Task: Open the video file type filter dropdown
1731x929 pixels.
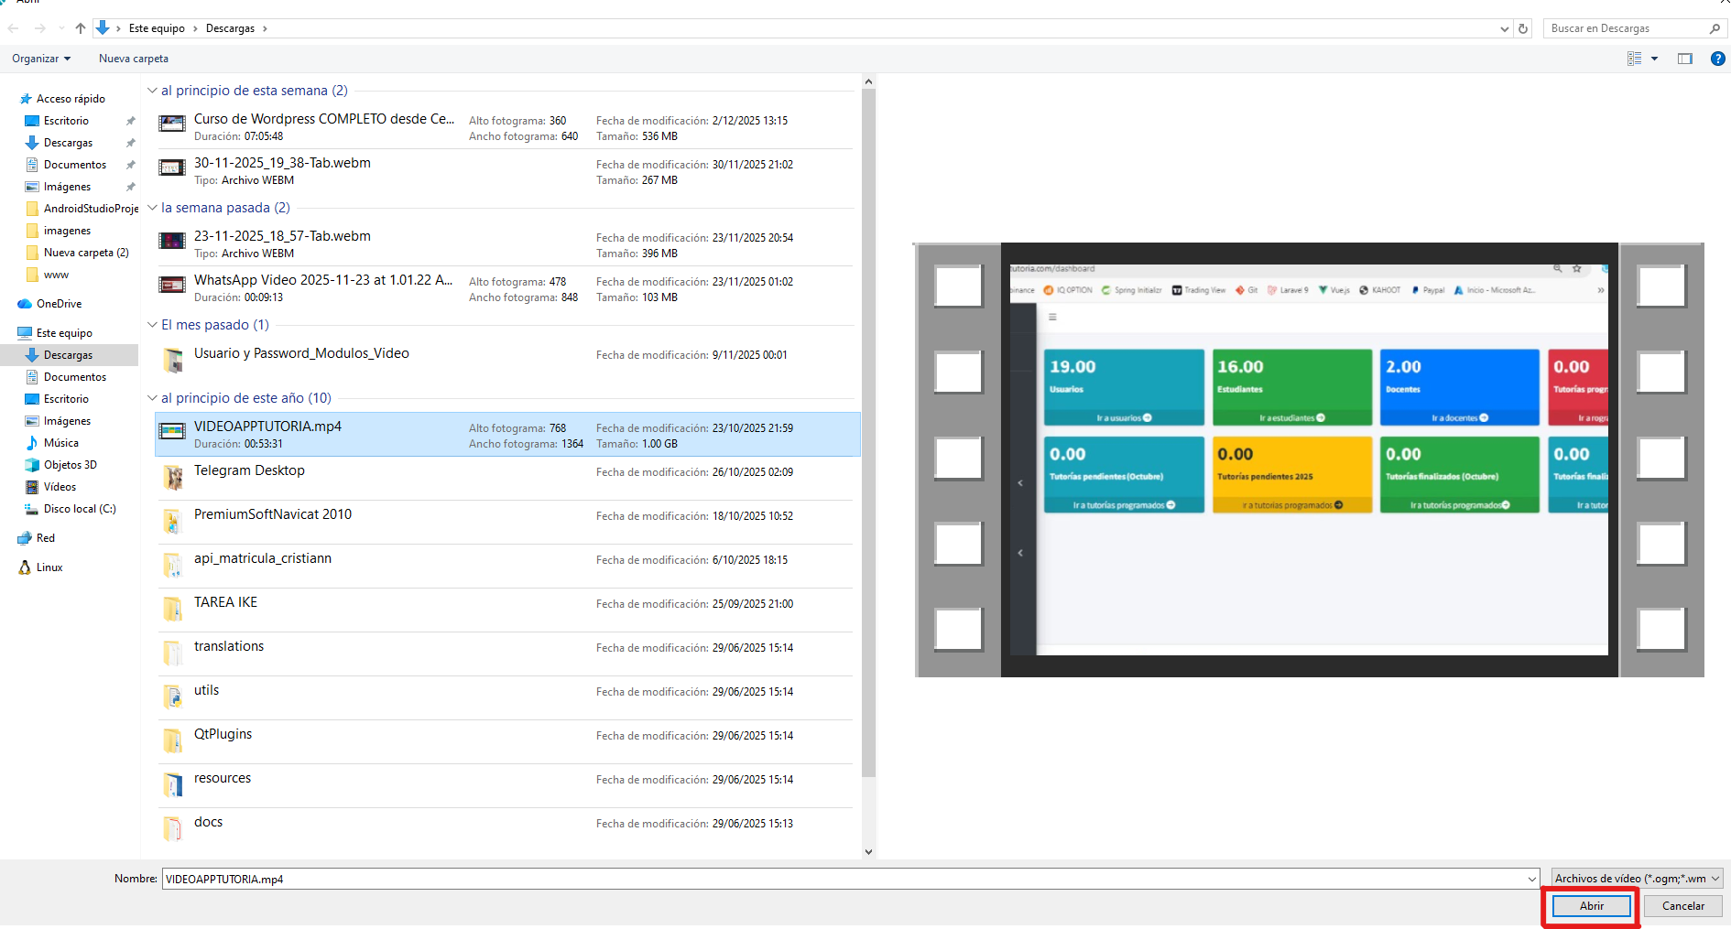Action: coord(1636,879)
